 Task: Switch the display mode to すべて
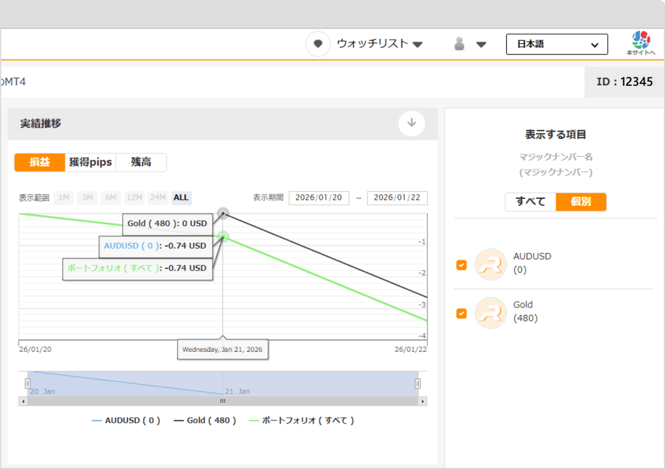[x=531, y=202]
